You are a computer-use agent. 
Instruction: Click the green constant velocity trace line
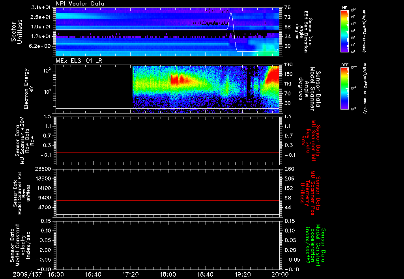coord(168,250)
